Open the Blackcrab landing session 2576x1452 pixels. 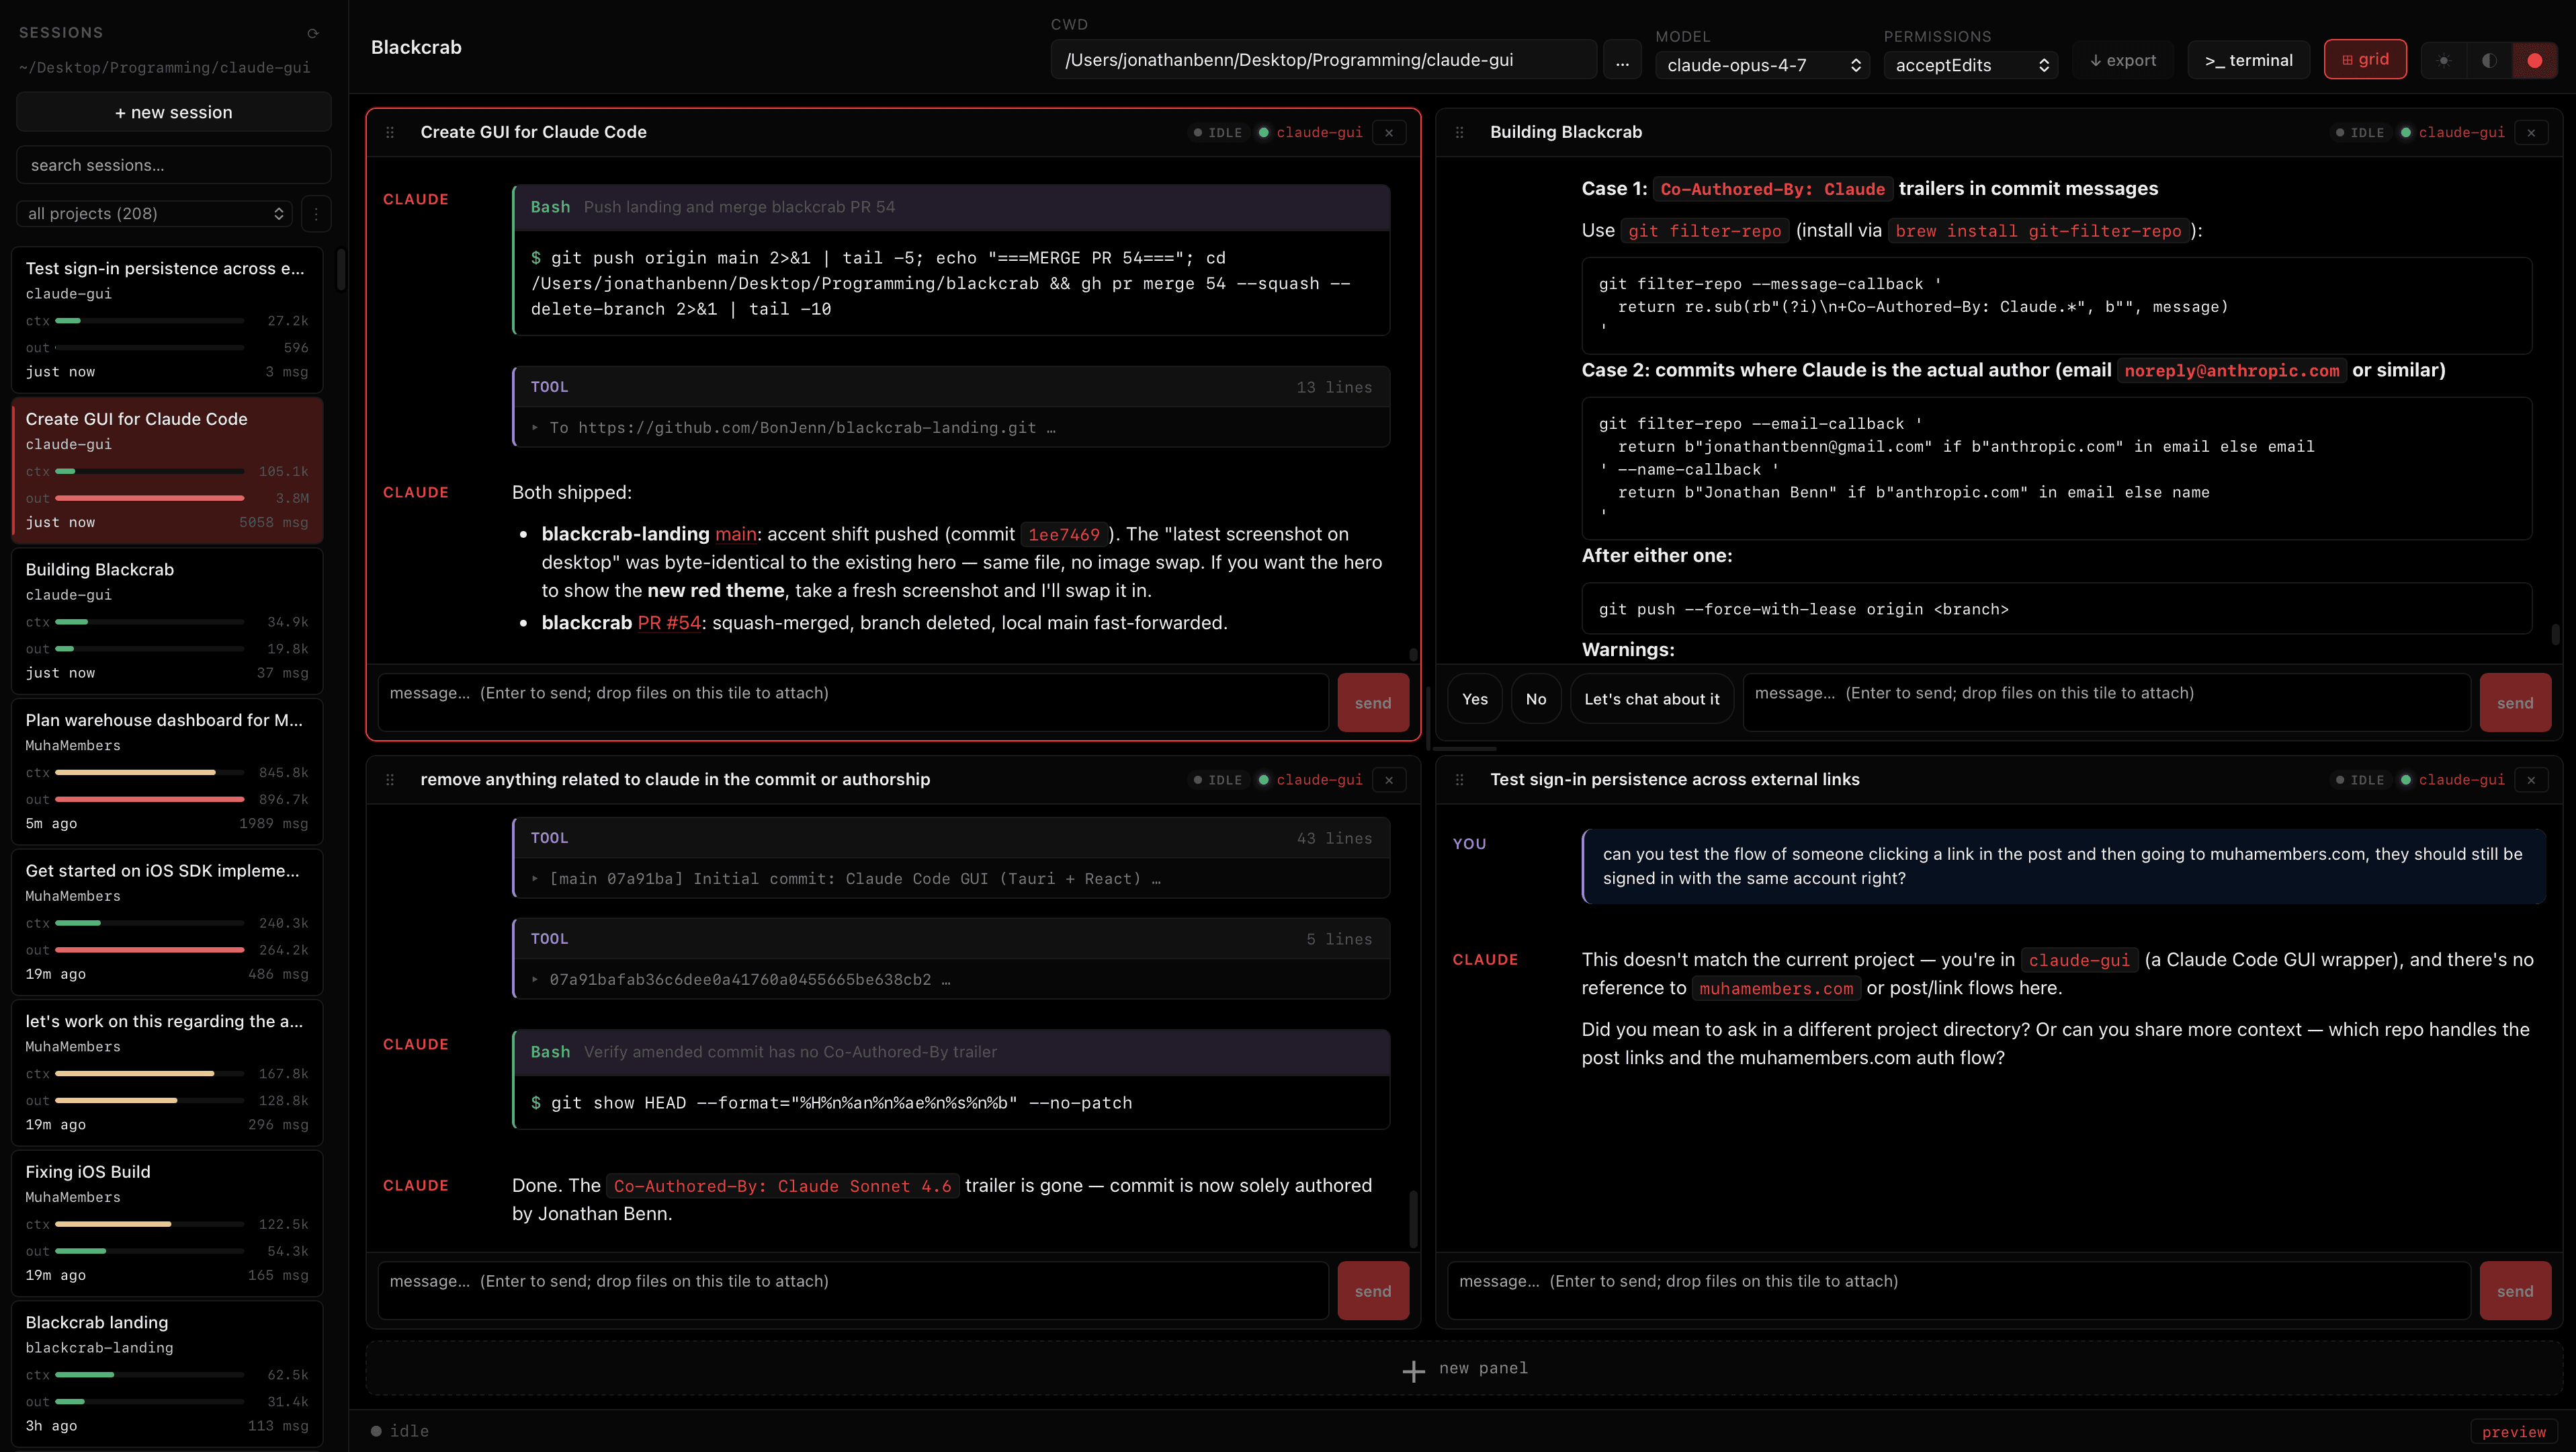(x=167, y=1373)
